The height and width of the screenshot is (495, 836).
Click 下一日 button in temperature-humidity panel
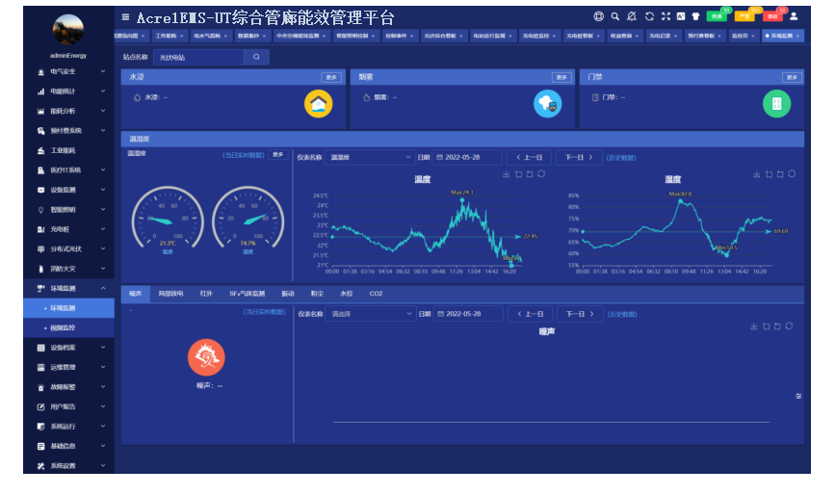click(x=579, y=157)
